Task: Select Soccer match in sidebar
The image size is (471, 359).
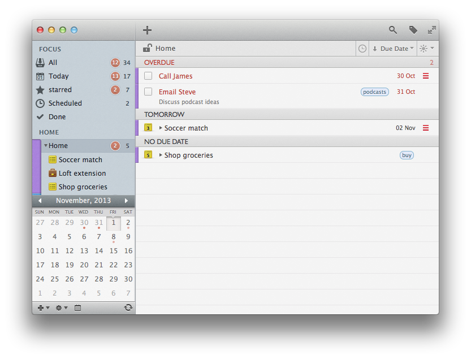Action: pos(80,159)
